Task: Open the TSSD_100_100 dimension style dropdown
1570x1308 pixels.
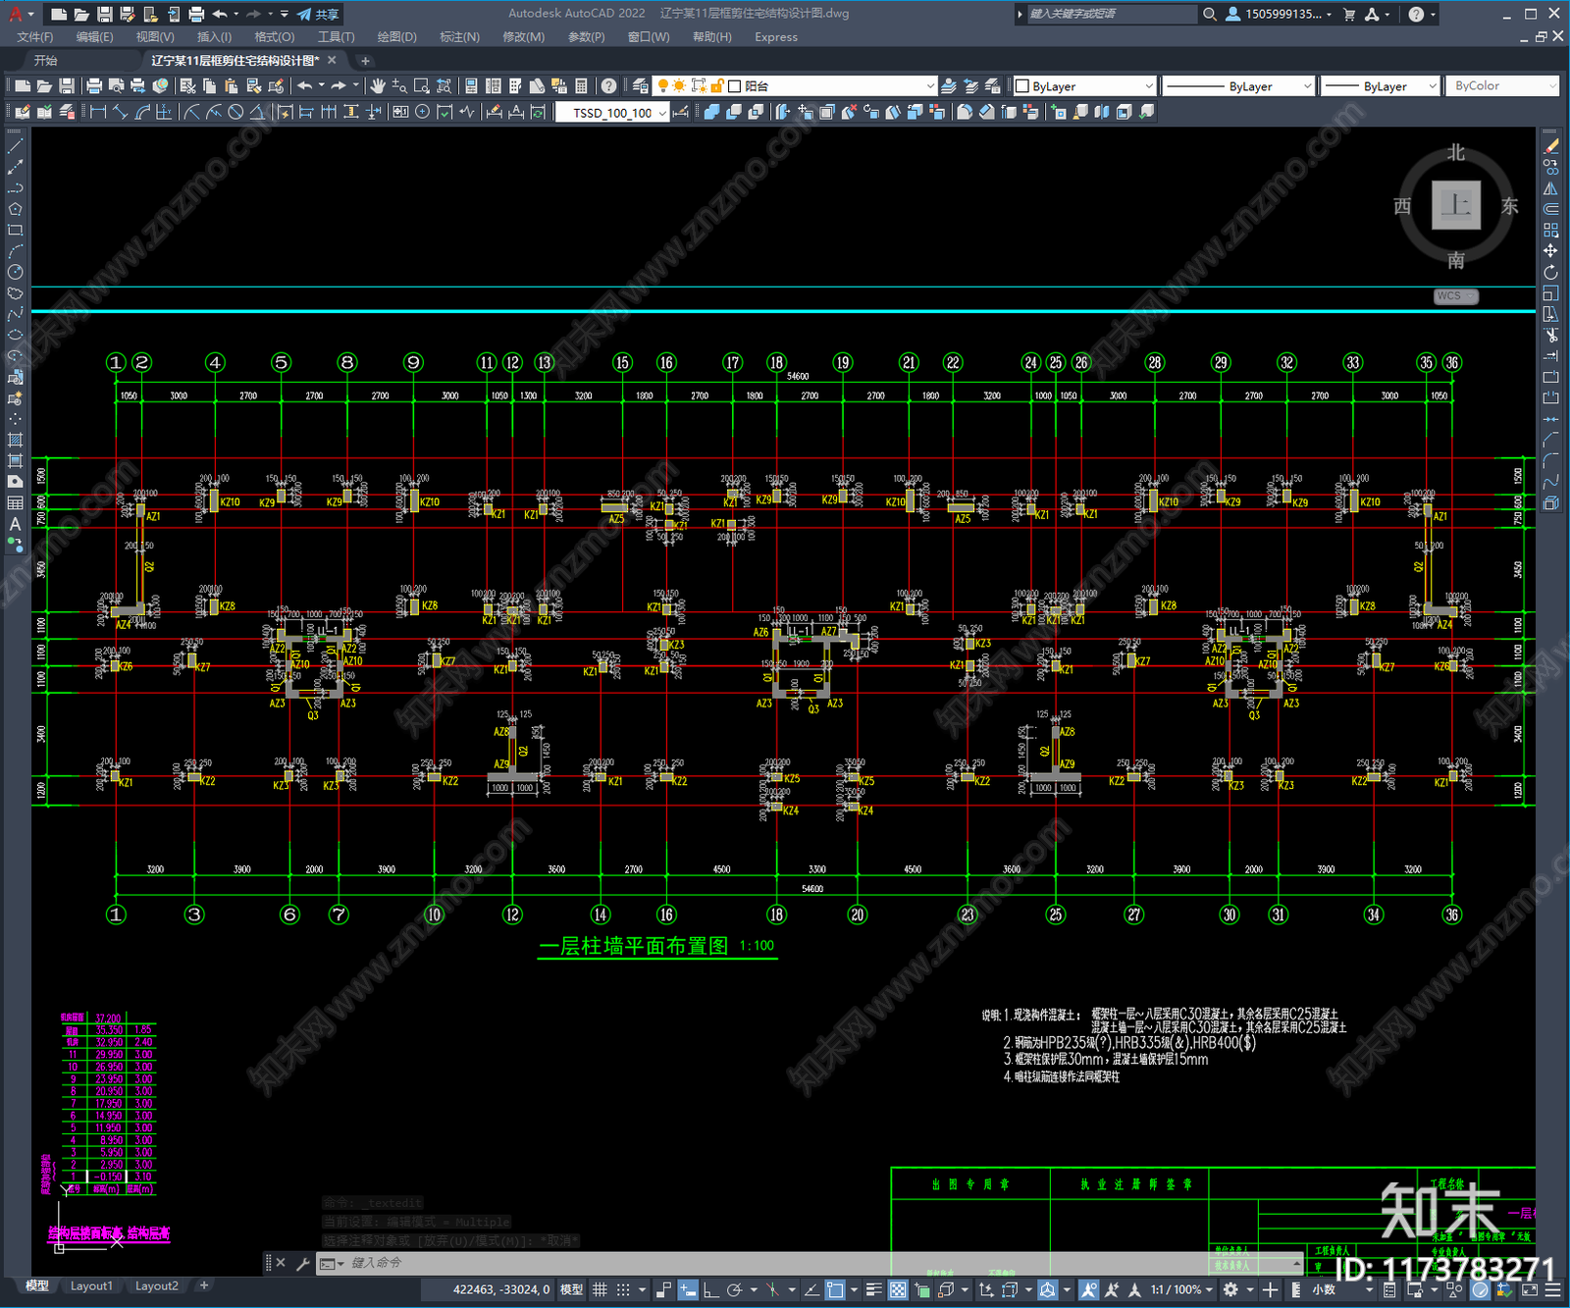Action: [x=612, y=113]
